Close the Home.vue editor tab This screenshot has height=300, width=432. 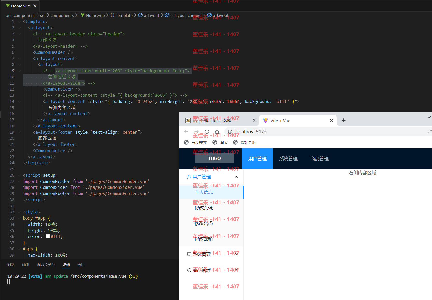pyautogui.click(x=35, y=6)
